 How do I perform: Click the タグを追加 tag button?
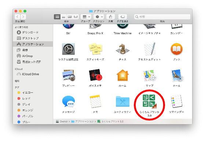[122, 17]
